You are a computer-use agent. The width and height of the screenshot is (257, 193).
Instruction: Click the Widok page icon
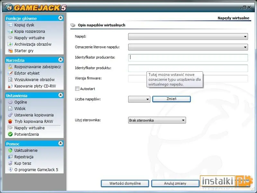pos(10,108)
